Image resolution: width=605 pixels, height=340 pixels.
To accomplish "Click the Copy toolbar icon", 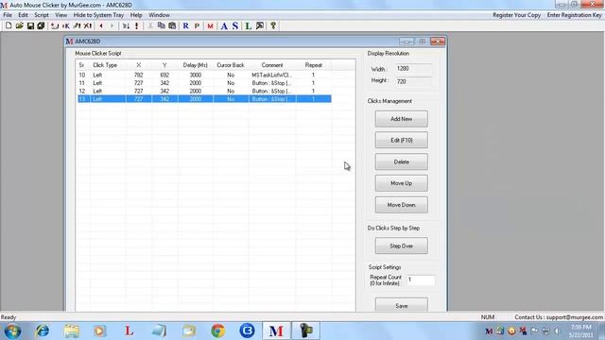I will point(162,25).
